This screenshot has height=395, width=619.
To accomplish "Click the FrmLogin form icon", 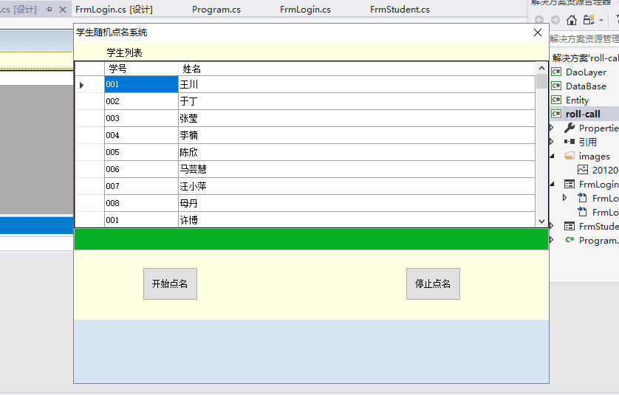I will click(x=570, y=184).
